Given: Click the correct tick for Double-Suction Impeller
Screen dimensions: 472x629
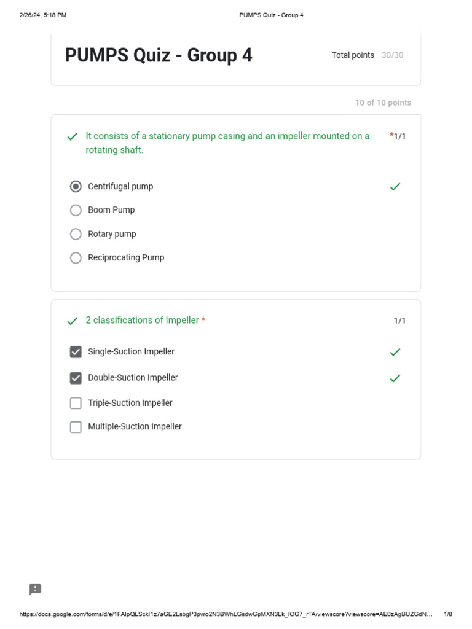Looking at the screenshot, I should click(x=395, y=378).
